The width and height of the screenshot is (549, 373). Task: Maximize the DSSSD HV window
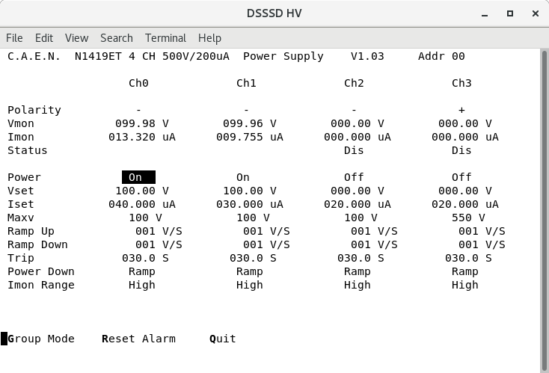[510, 13]
